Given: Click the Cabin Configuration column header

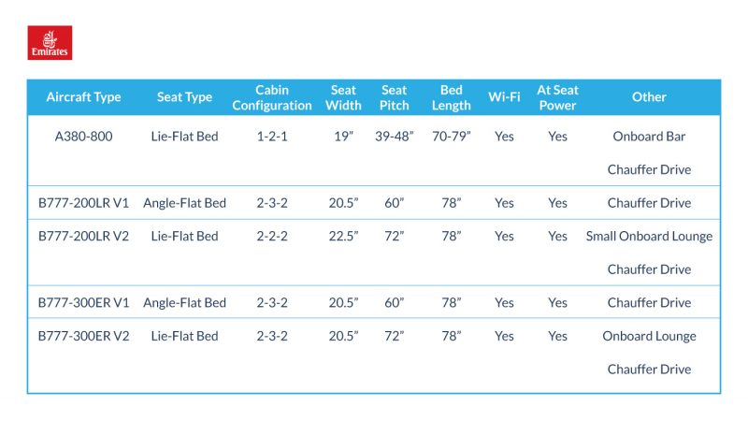Looking at the screenshot, I should pos(272,97).
